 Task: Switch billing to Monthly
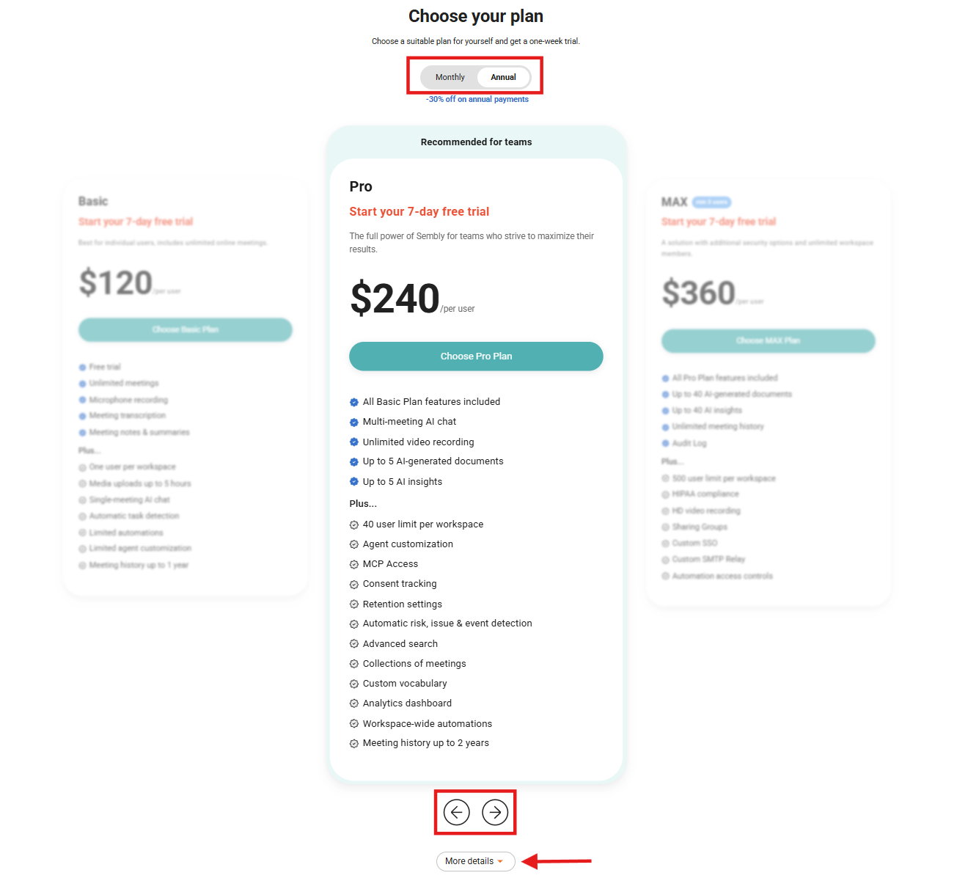click(450, 77)
